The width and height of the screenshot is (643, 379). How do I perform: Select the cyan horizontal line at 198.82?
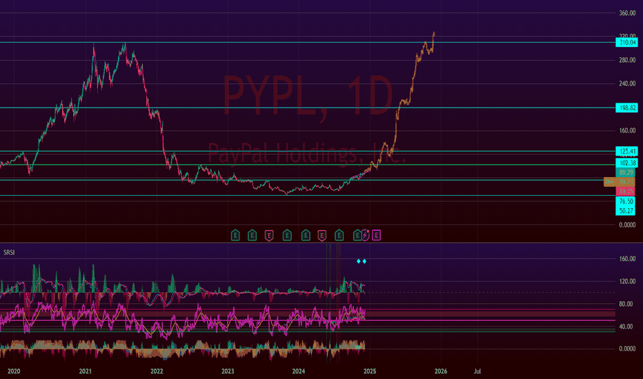308,107
